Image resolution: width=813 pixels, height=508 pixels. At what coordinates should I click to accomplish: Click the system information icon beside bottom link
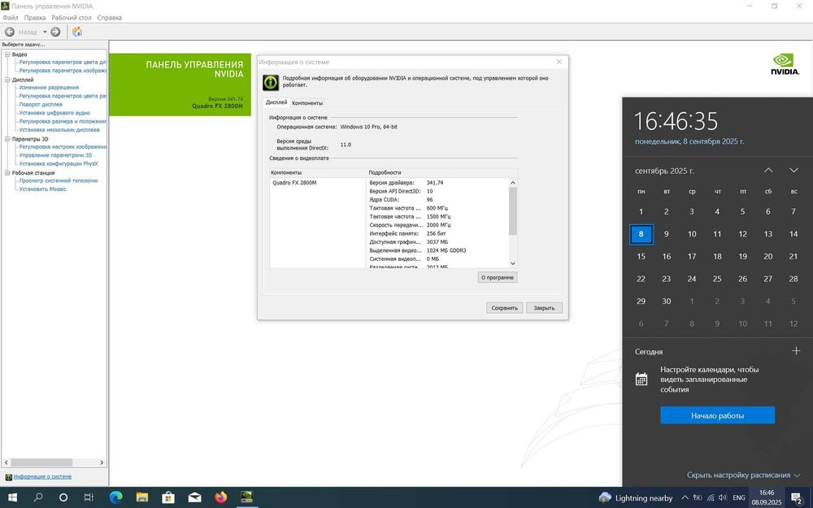[8, 477]
